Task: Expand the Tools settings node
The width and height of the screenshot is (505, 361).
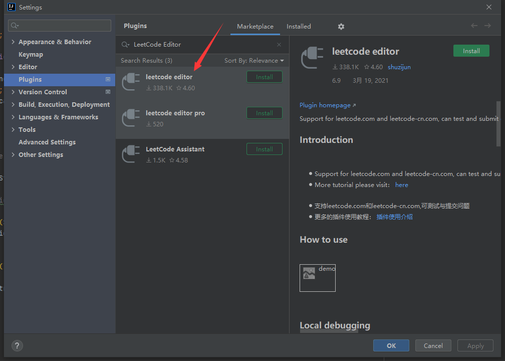Action: point(13,129)
